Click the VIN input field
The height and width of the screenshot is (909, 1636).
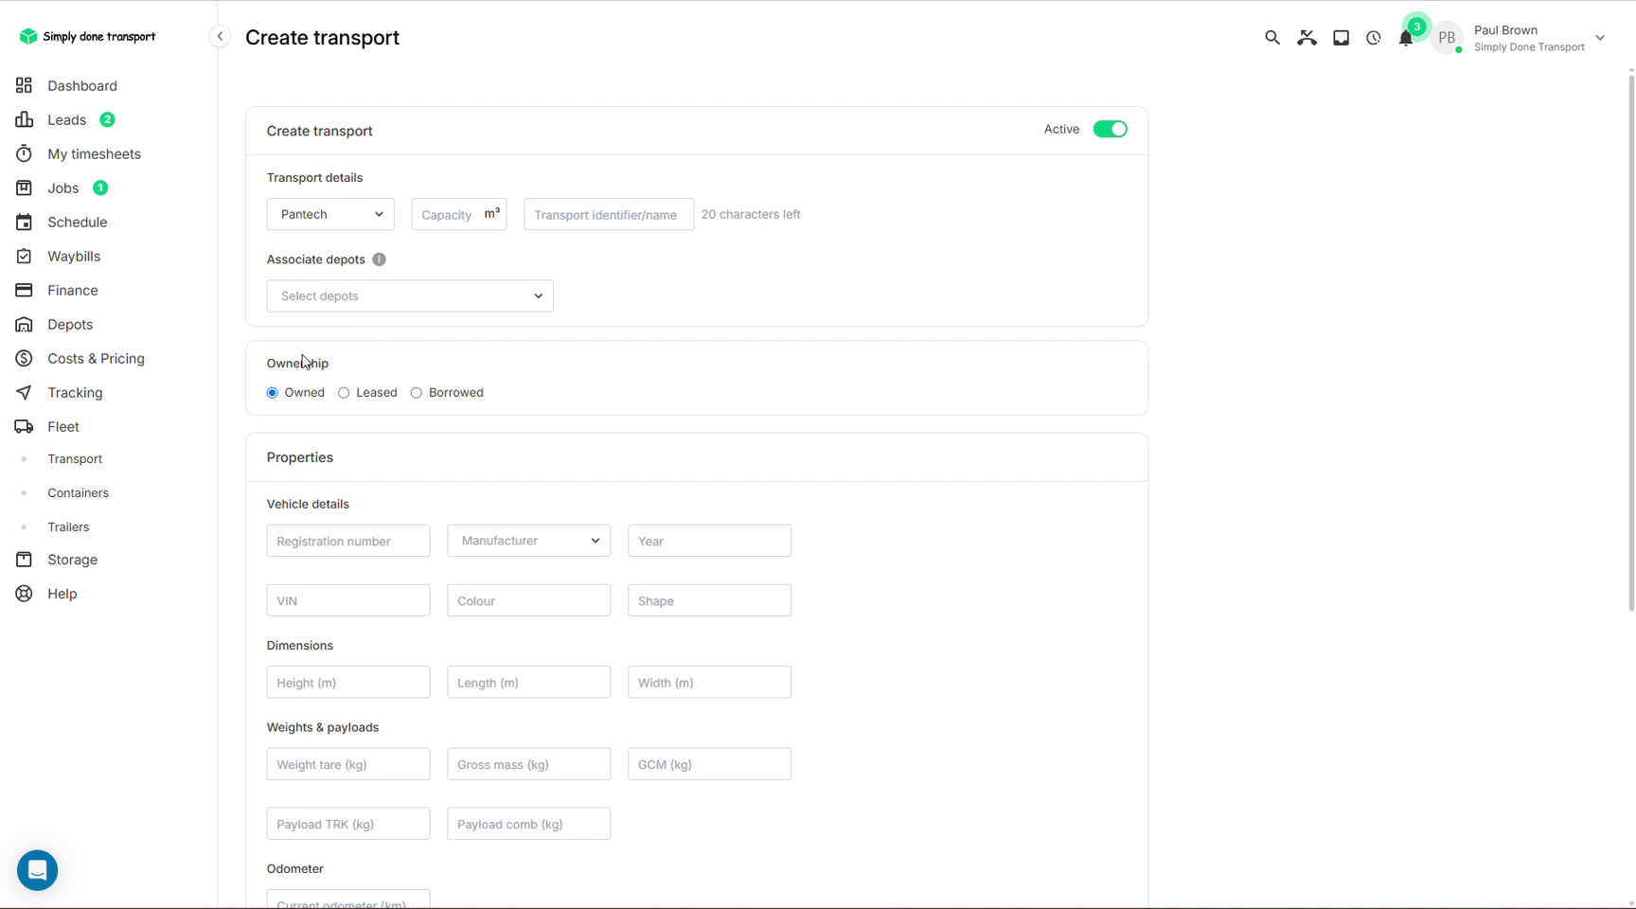[348, 600]
